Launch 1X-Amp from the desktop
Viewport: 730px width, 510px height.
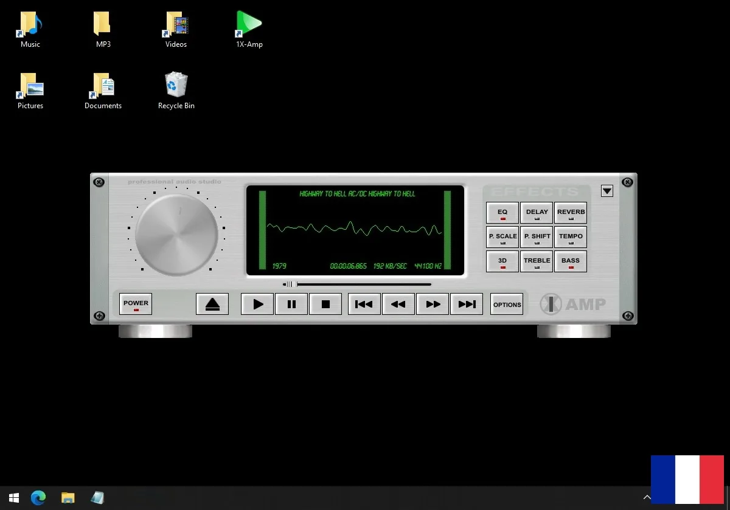(x=249, y=24)
